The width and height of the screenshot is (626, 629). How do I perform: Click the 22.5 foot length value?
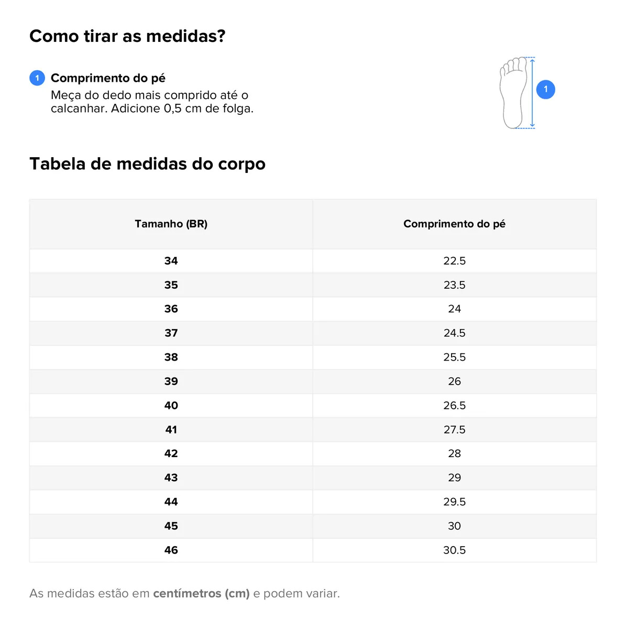tap(454, 261)
